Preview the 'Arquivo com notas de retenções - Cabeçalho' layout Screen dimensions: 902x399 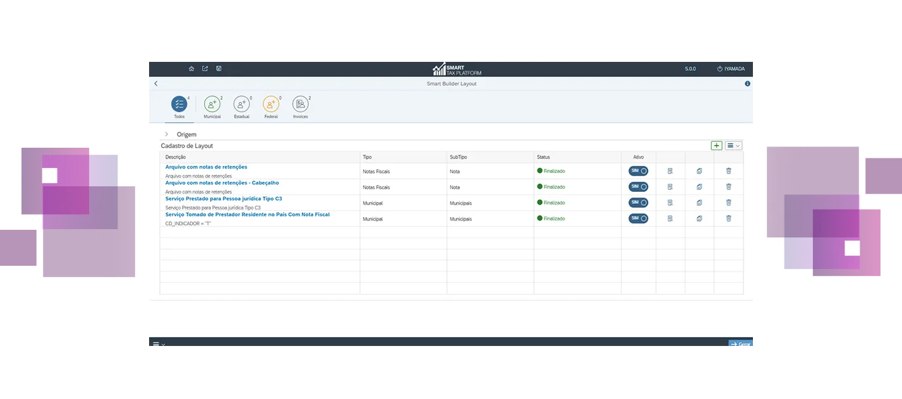pyautogui.click(x=670, y=187)
